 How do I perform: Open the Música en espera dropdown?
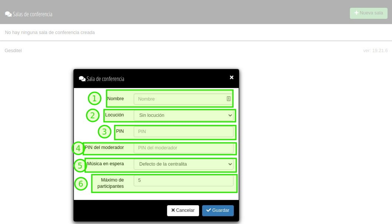coord(184,164)
